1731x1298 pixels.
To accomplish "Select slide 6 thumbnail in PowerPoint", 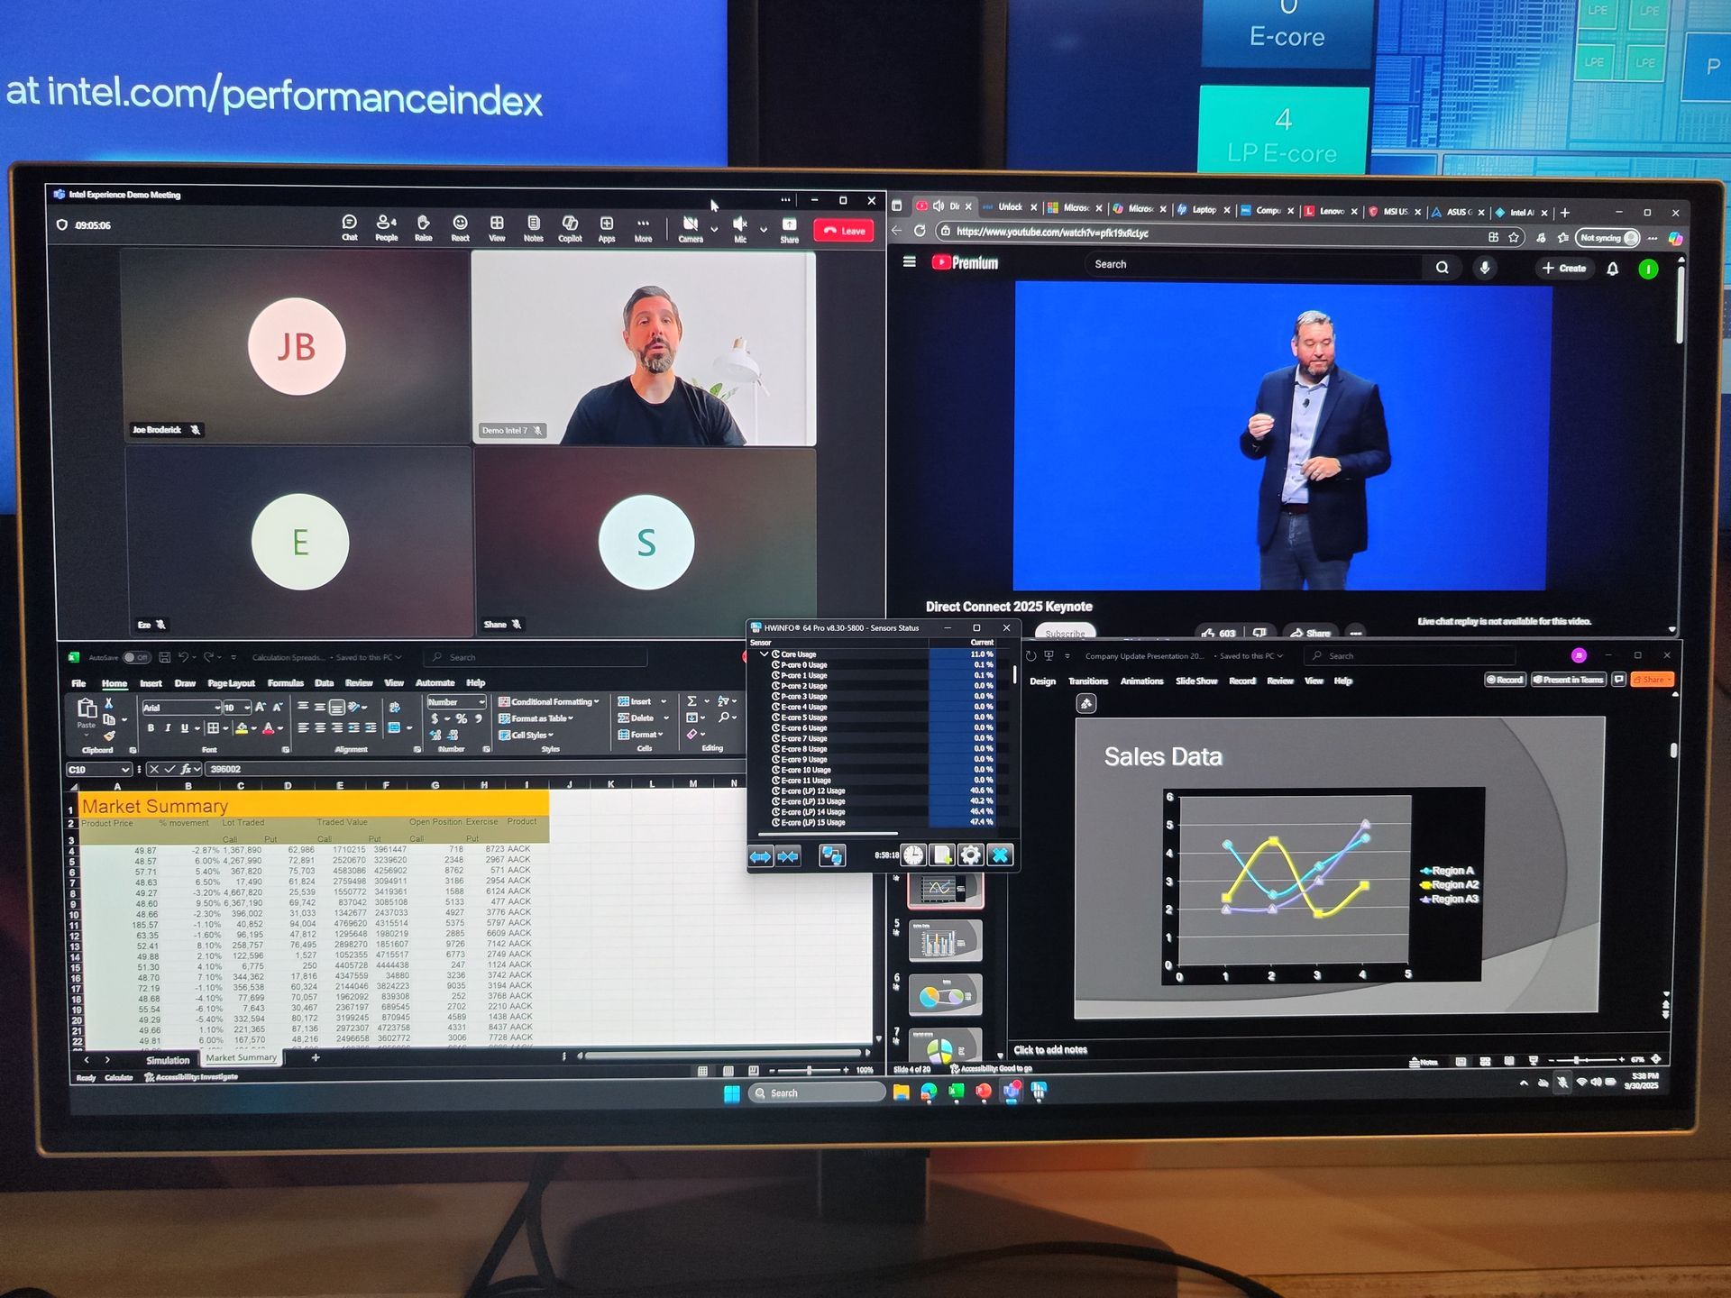I will coord(945,996).
